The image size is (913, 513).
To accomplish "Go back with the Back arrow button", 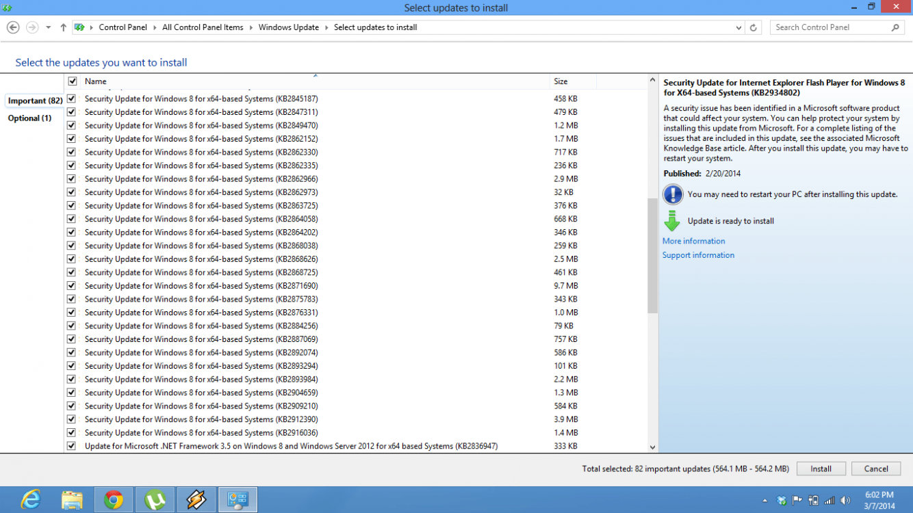I will click(x=12, y=27).
